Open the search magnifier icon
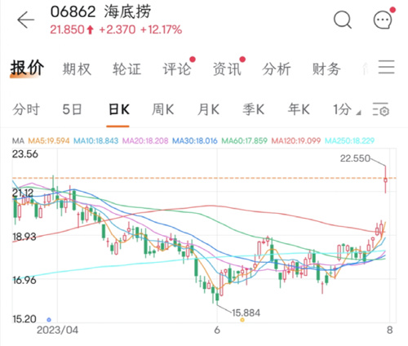Screen dimensions: 408x346 [x=343, y=20]
